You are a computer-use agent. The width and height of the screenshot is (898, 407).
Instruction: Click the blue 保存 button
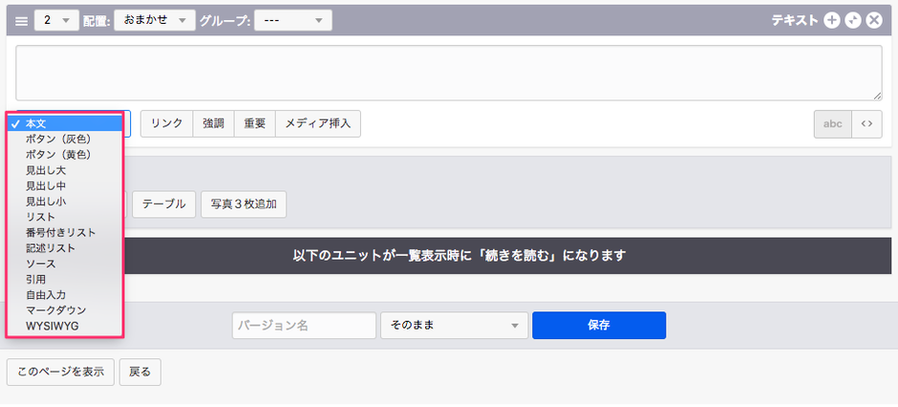point(599,325)
